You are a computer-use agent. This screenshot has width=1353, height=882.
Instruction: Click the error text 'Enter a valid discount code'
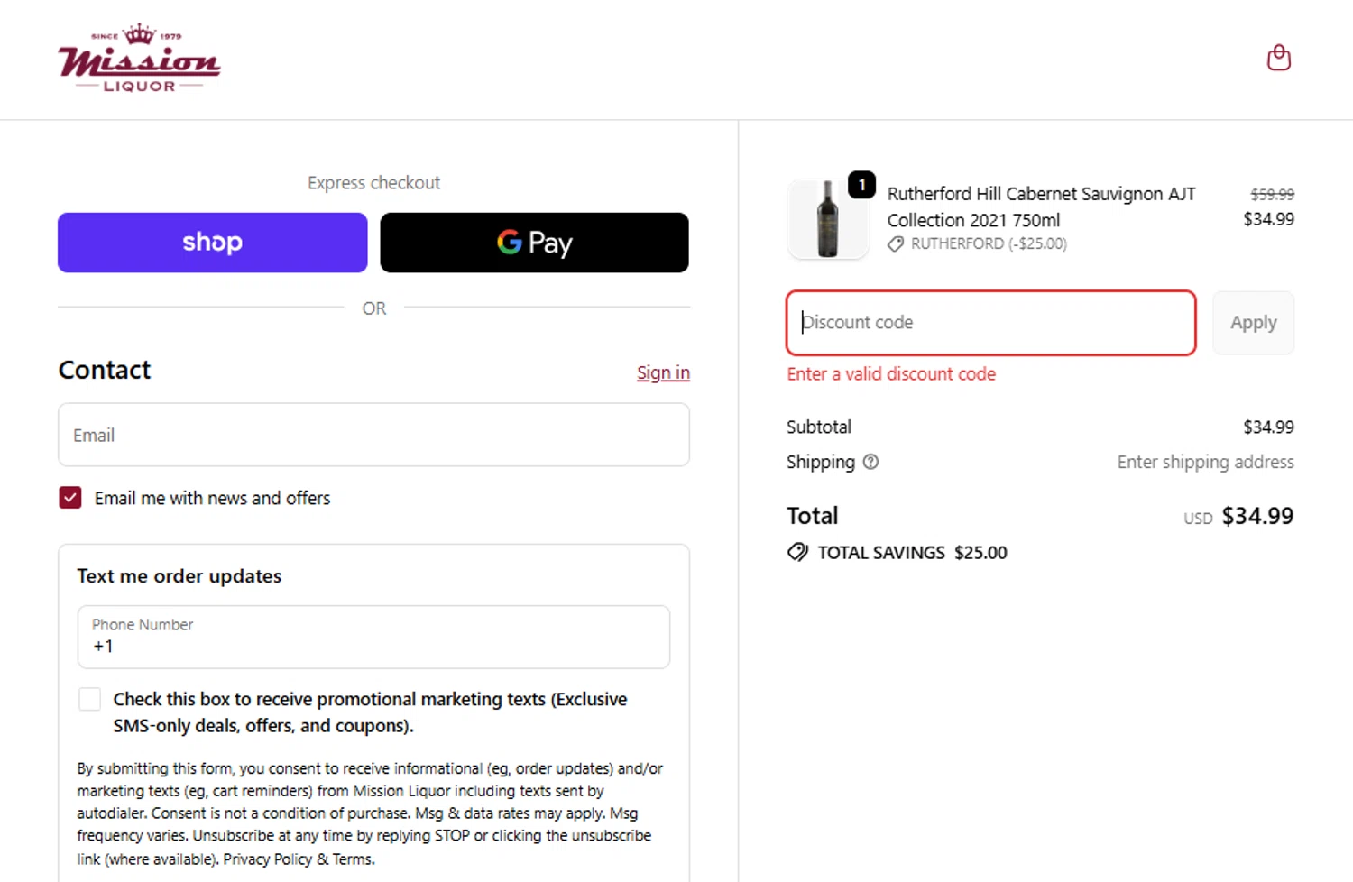click(891, 374)
